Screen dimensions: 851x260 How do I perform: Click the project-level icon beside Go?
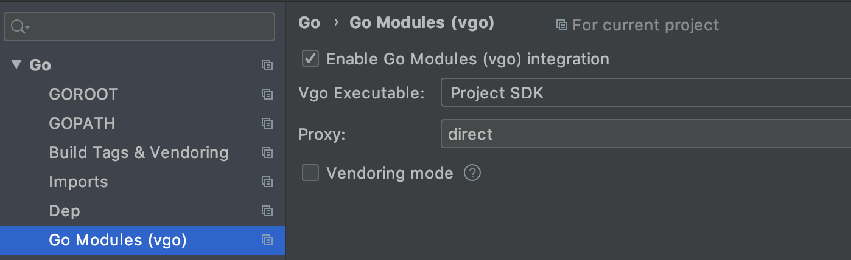(x=267, y=65)
